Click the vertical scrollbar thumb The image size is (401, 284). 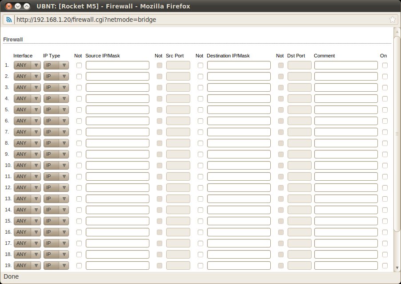point(397,134)
